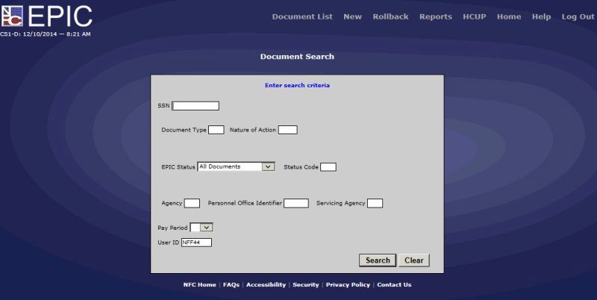Open the Privacy Policy link

pos(348,285)
